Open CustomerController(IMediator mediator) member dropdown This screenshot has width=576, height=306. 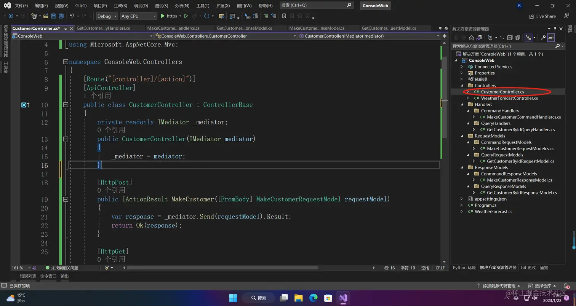coord(370,36)
